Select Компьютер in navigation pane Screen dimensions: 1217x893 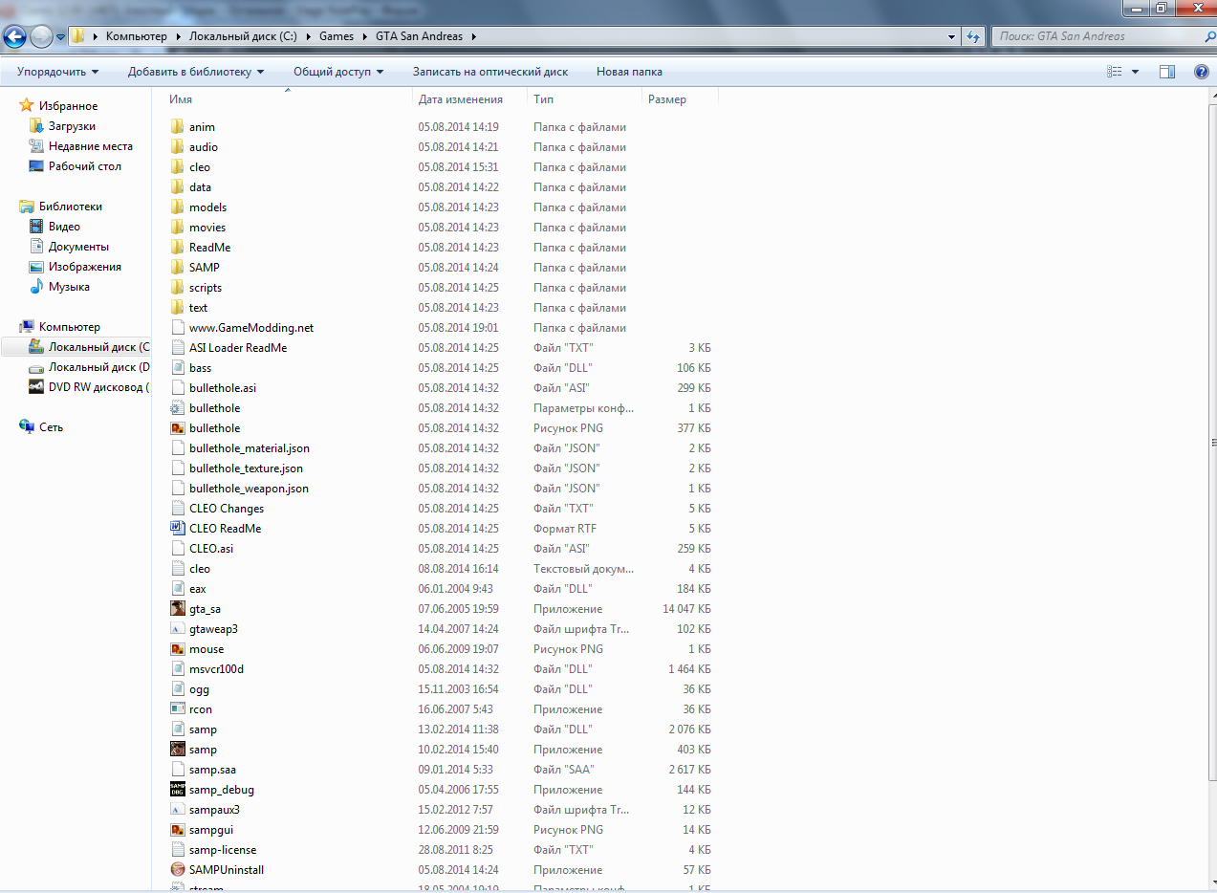coord(69,327)
